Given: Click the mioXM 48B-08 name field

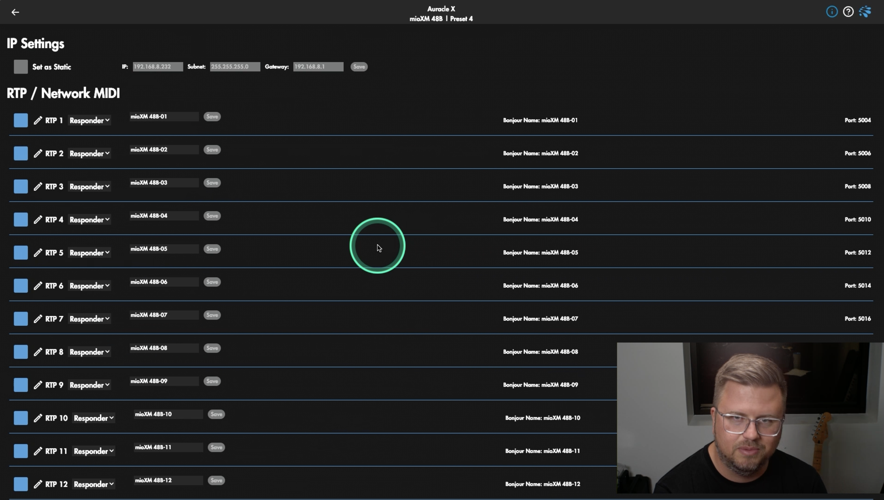Looking at the screenshot, I should 164,348.
